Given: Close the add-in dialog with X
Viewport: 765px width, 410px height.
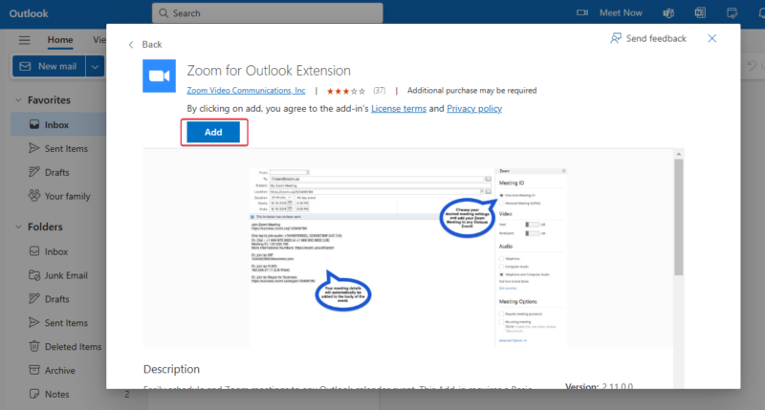Looking at the screenshot, I should pos(711,38).
